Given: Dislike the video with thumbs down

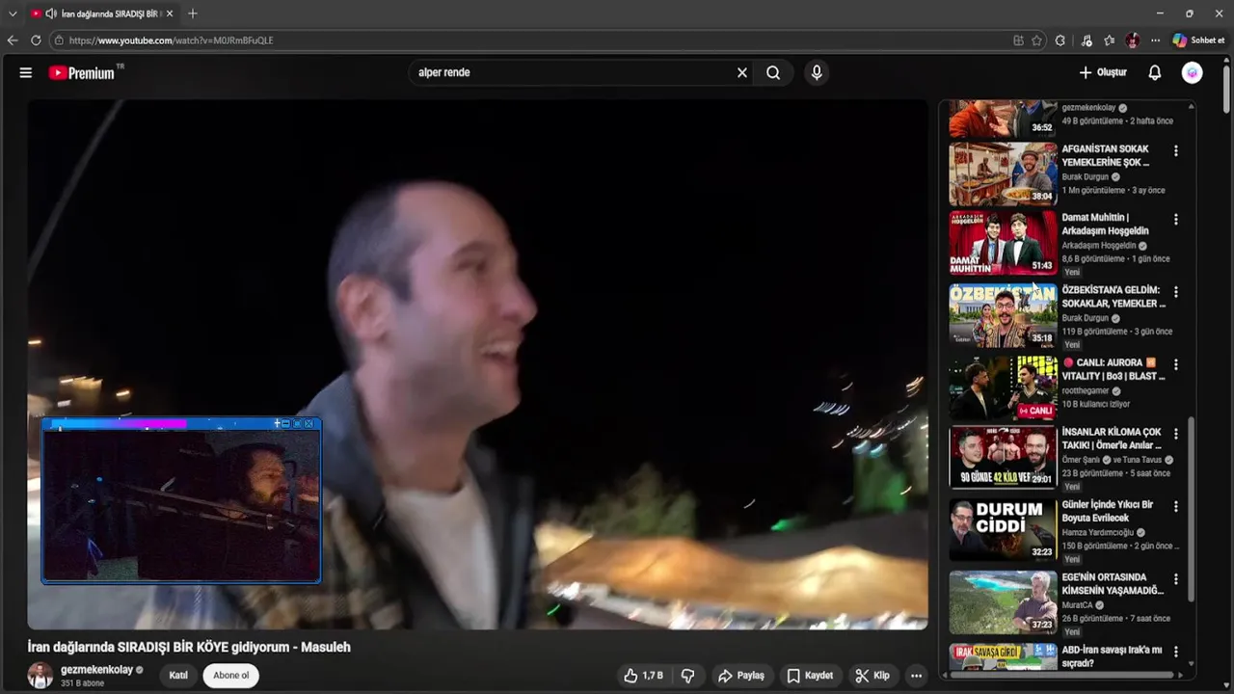Looking at the screenshot, I should coord(688,676).
